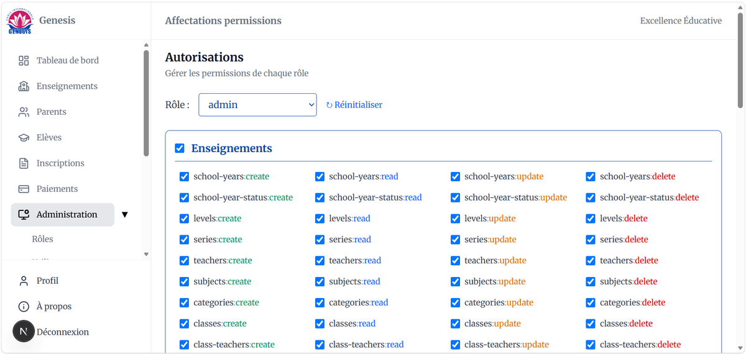Click the Inscriptions document icon
This screenshot has width=746, height=354.
pos(24,163)
